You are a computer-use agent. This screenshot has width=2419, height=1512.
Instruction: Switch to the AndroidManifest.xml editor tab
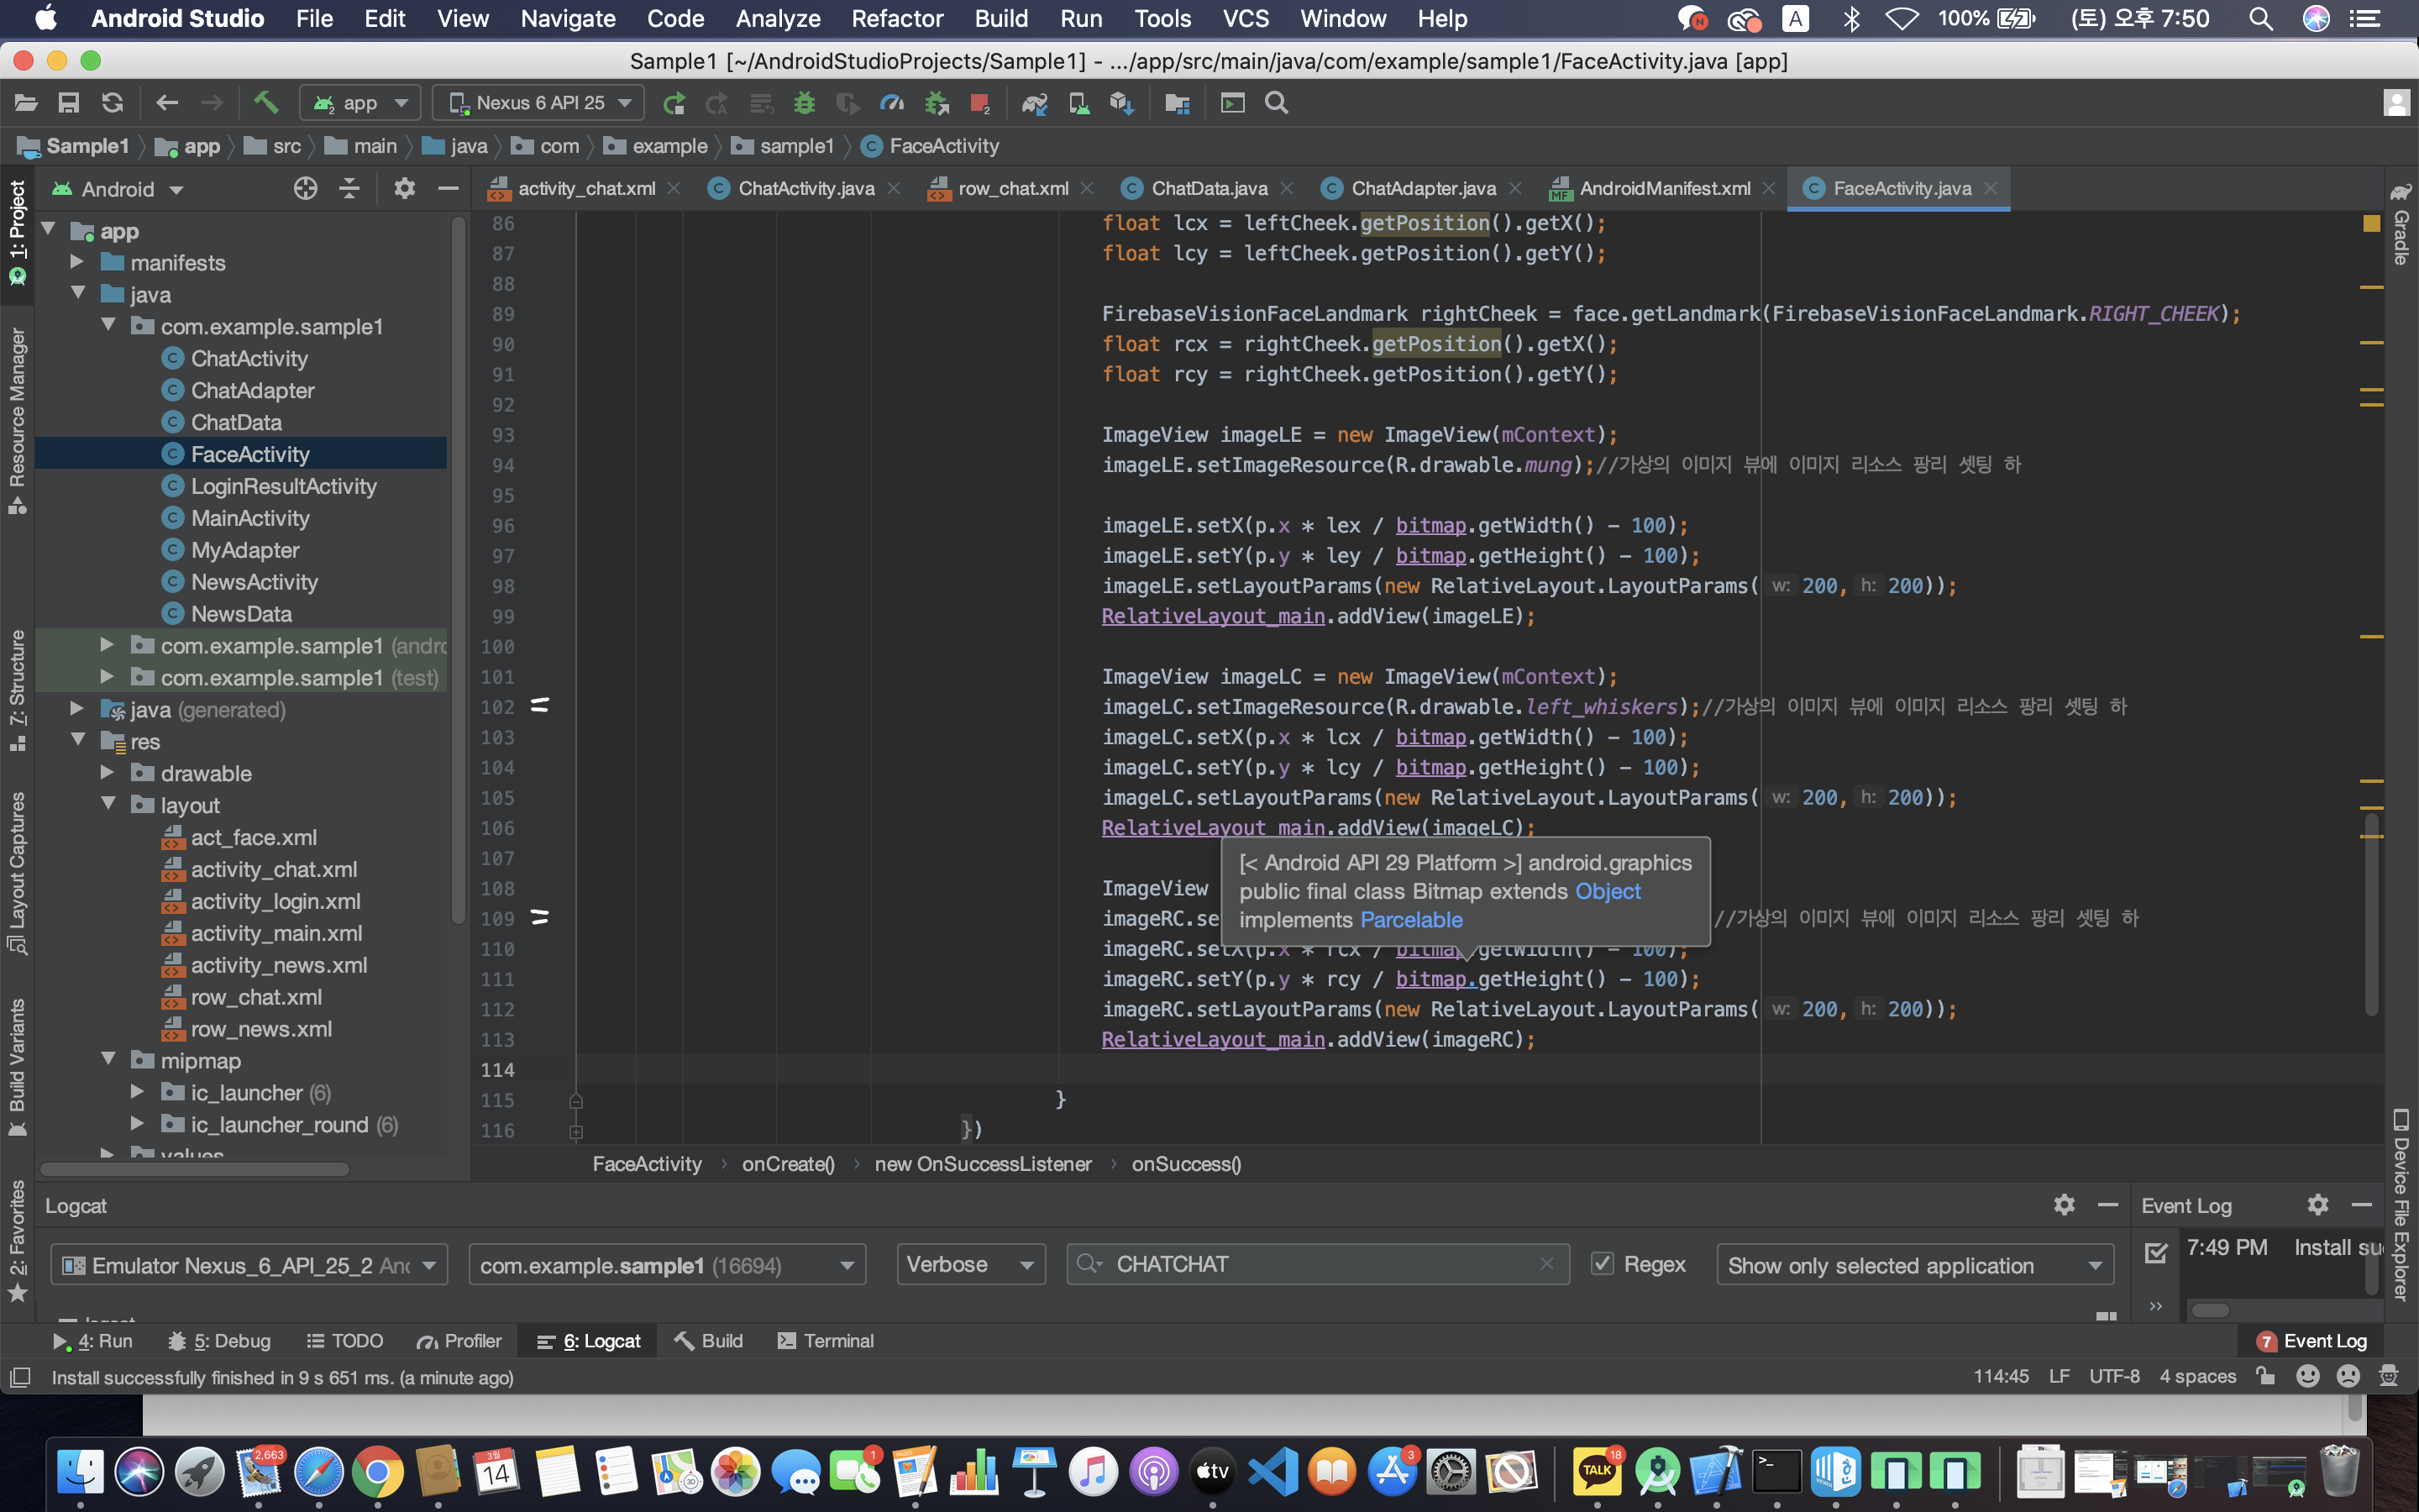coord(1663,188)
